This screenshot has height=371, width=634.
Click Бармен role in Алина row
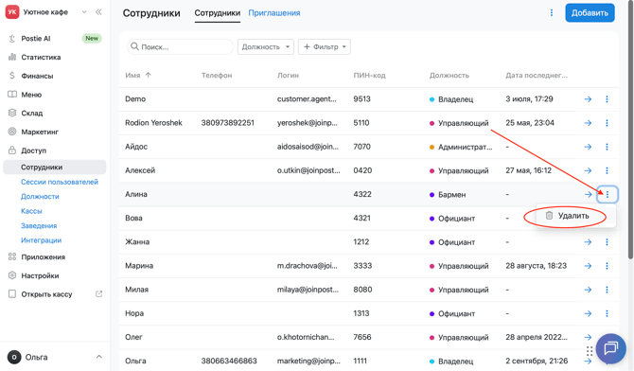pyautogui.click(x=451, y=195)
